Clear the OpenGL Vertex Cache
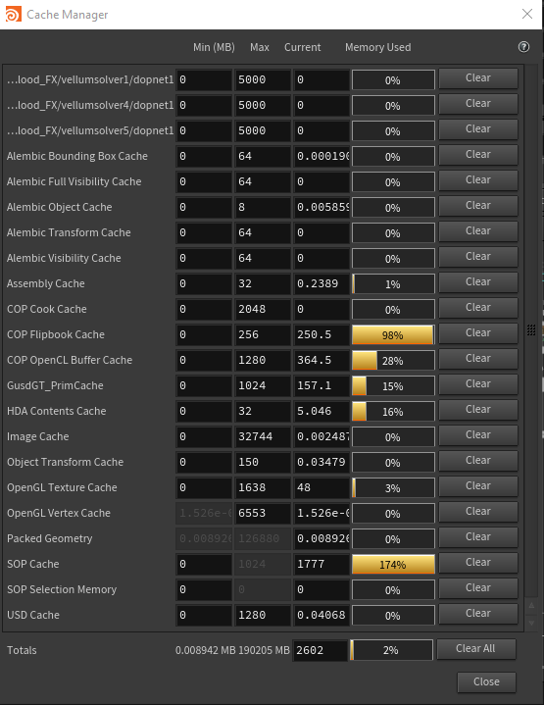Viewport: 544px width, 705px height. pos(478,512)
